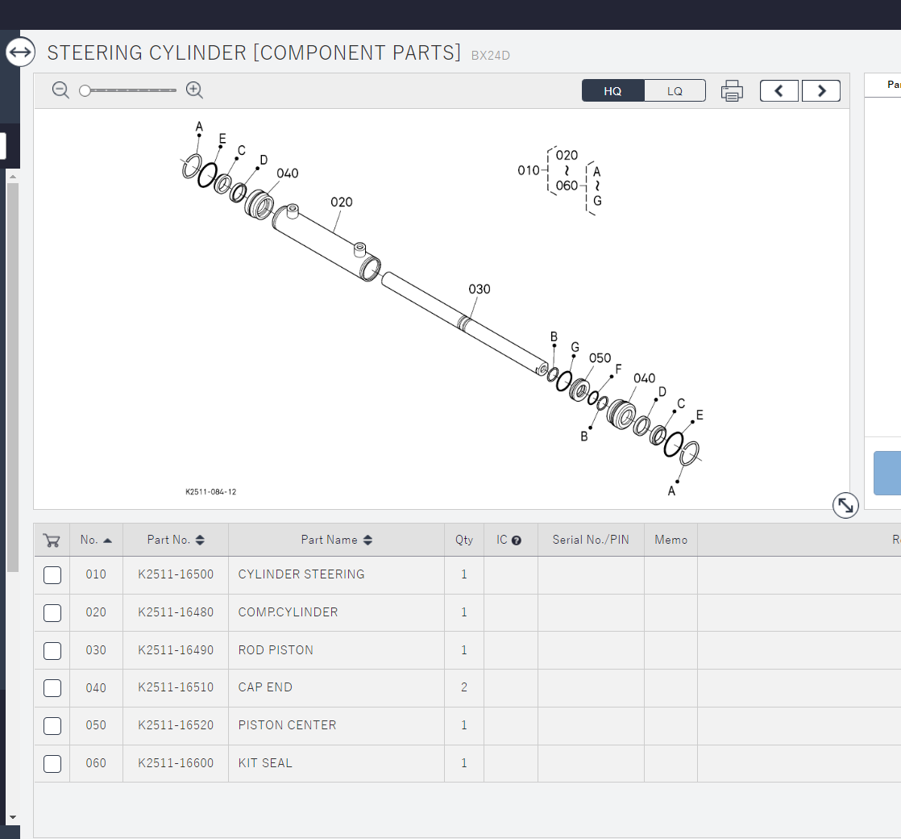The height and width of the screenshot is (839, 901).
Task: Click the scrollbar up arrow
Action: coord(13,176)
